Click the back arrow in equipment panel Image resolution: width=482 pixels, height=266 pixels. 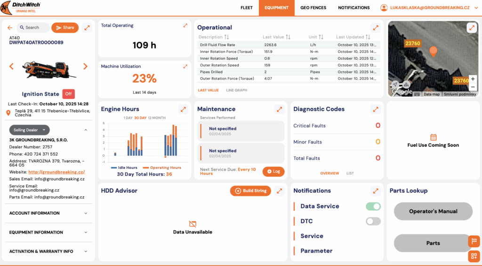pyautogui.click(x=10, y=28)
